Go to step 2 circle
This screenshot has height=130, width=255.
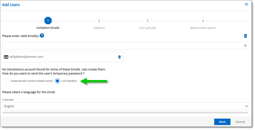point(99,21)
